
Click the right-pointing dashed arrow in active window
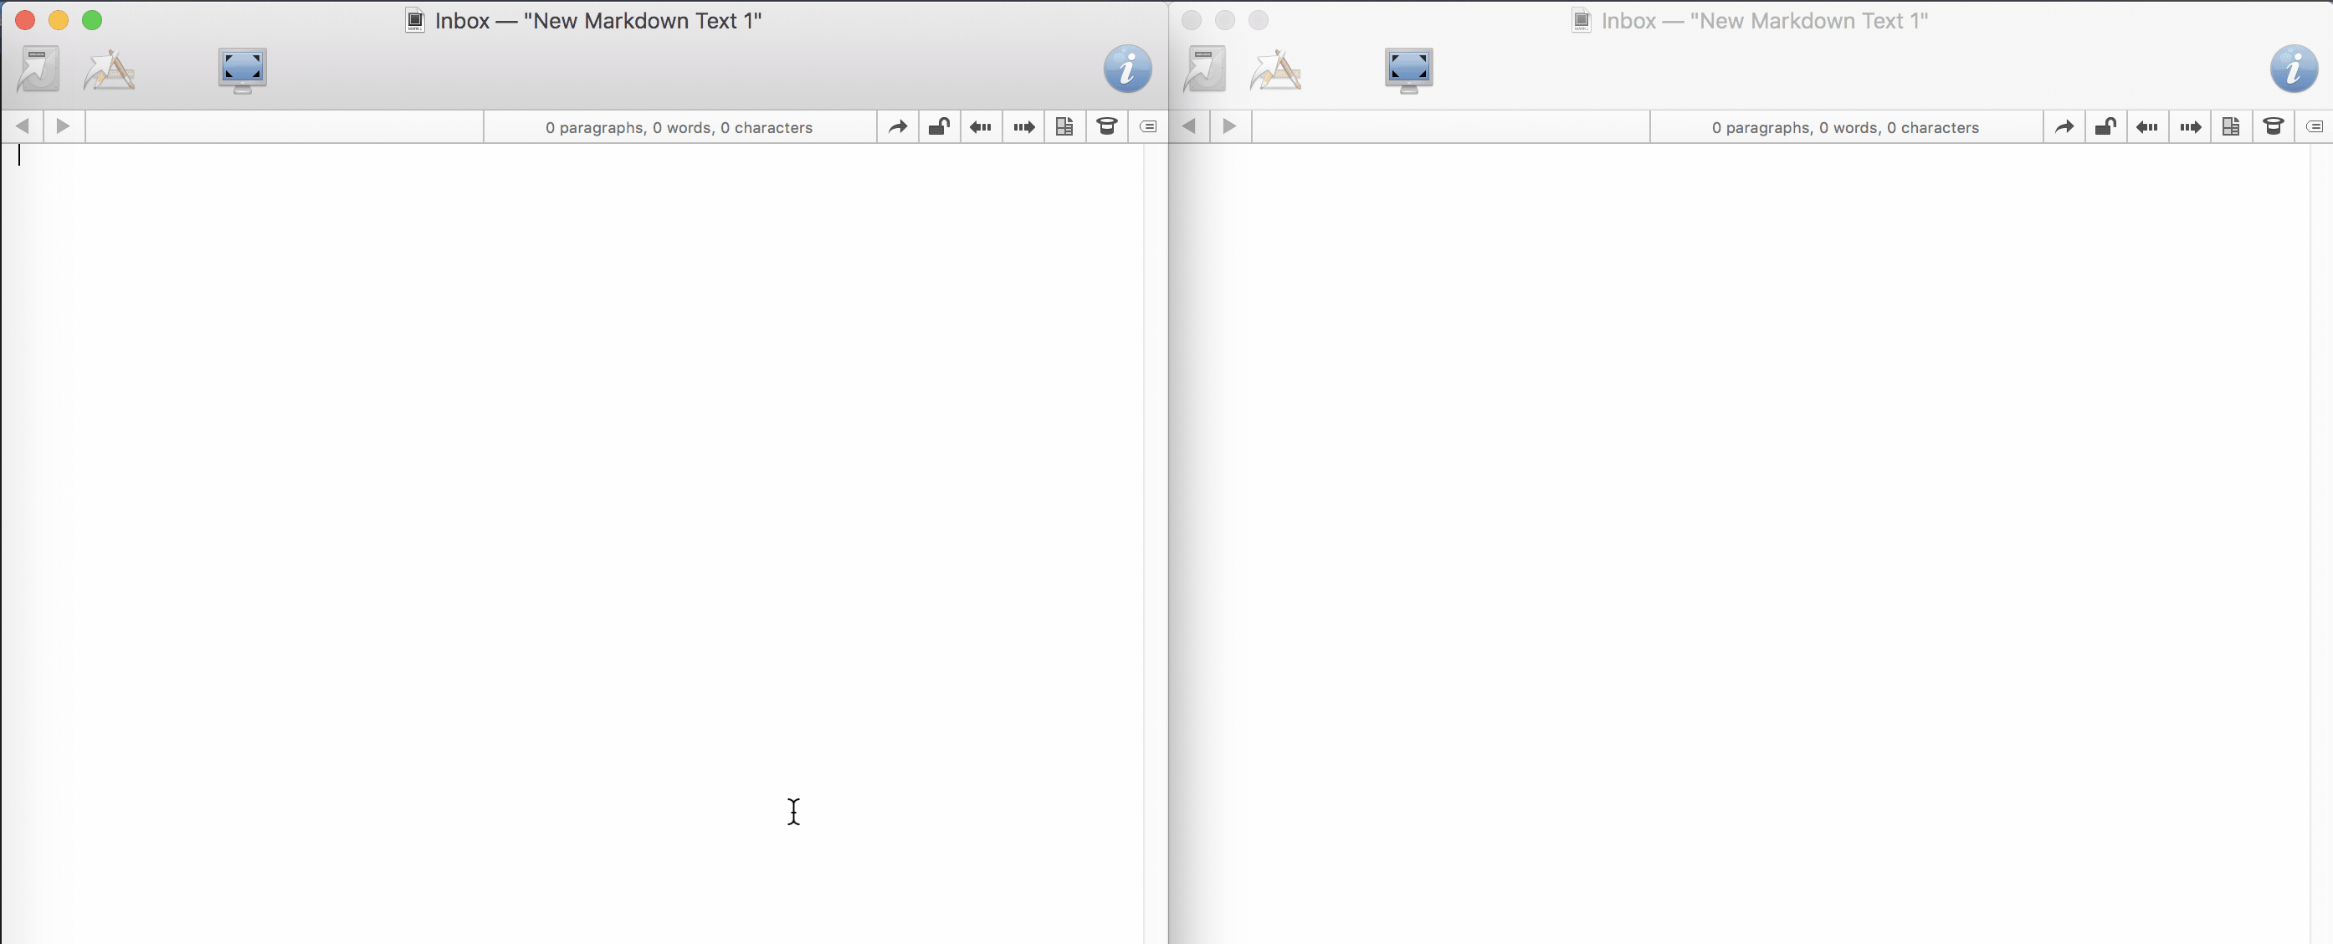click(x=1023, y=127)
